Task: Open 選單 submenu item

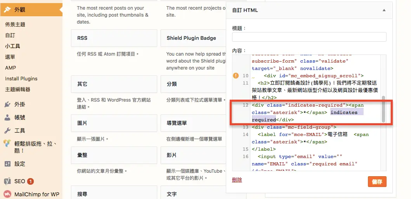Action: tap(10, 57)
